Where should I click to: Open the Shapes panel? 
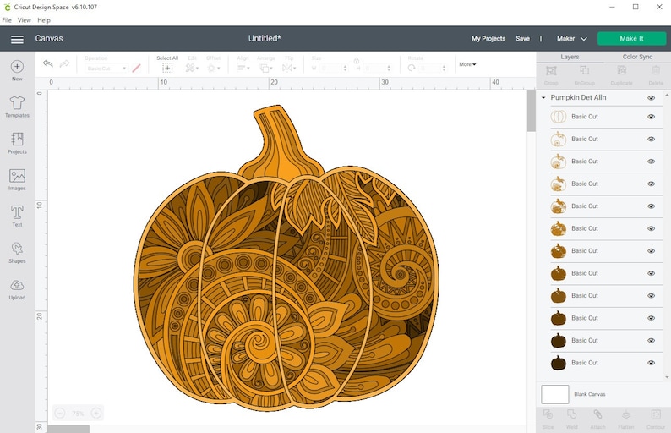coord(17,252)
